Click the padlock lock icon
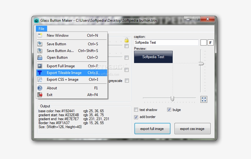 (x=126, y=40)
